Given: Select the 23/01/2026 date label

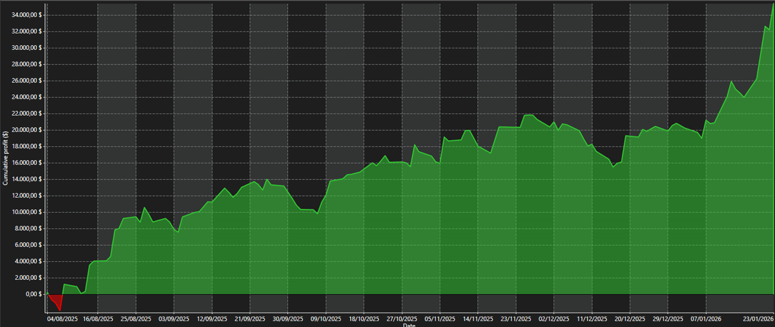Looking at the screenshot, I should coord(758,319).
